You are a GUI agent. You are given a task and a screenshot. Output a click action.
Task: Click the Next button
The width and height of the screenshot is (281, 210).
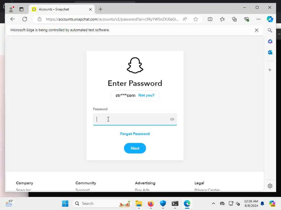(x=135, y=148)
